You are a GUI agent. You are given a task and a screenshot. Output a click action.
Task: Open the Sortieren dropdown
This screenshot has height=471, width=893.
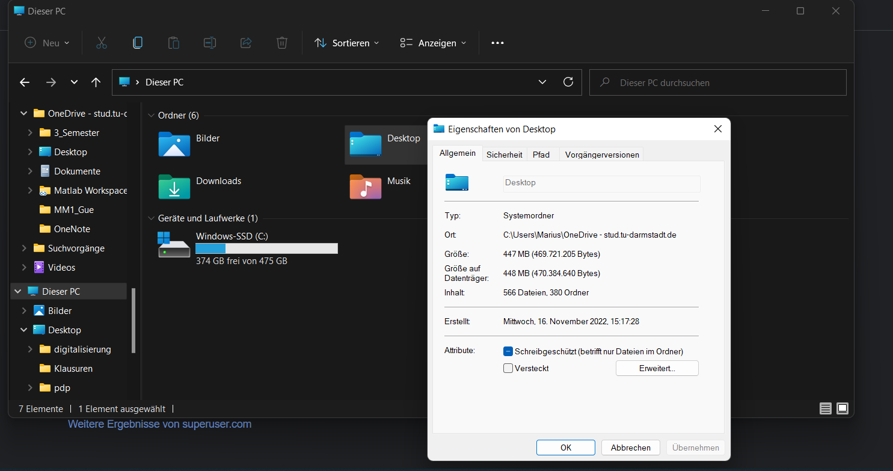[346, 43]
